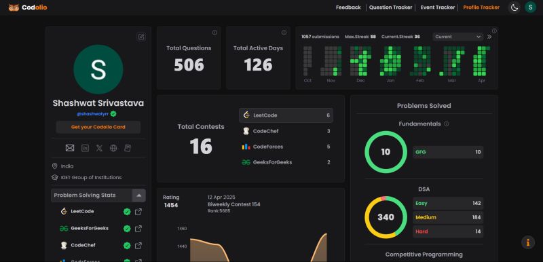The image size is (543, 262).
Task: Collapse the Problem Solving Stats section
Action: click(x=139, y=195)
